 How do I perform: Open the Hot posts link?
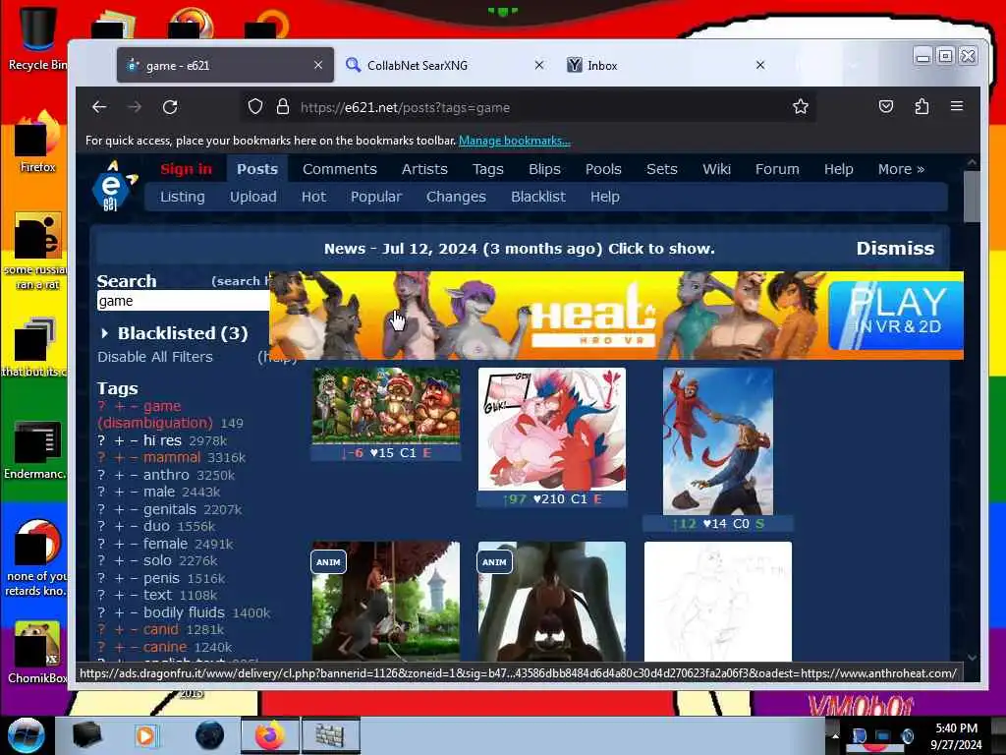pos(313,197)
